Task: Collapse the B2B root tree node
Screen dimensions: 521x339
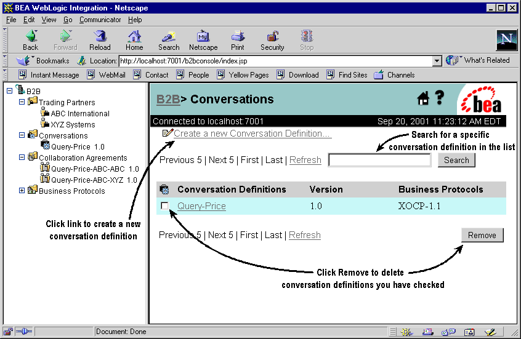Action: (x=10, y=90)
